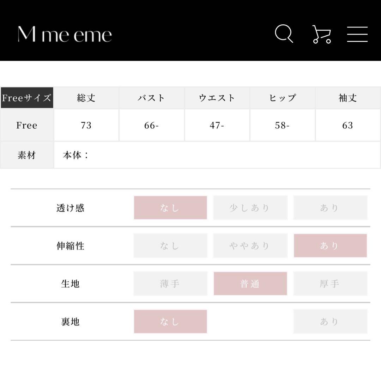Select ややあり for 伸縮性

(250, 245)
